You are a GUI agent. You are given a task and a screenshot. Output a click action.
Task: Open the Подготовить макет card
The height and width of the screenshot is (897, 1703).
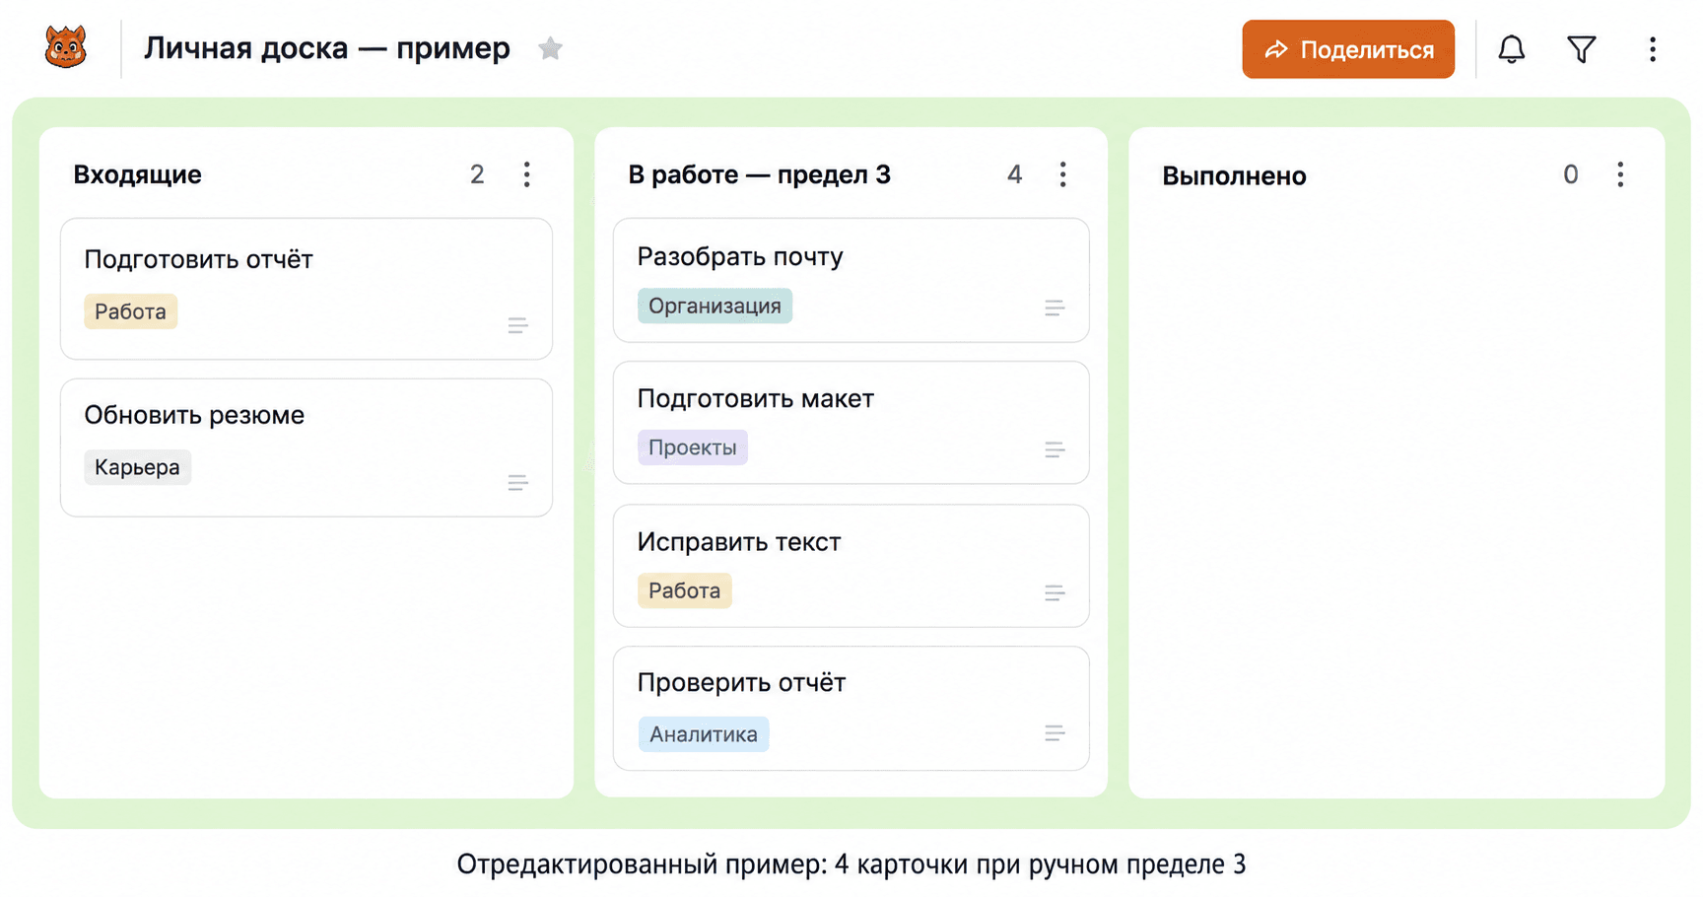851,423
